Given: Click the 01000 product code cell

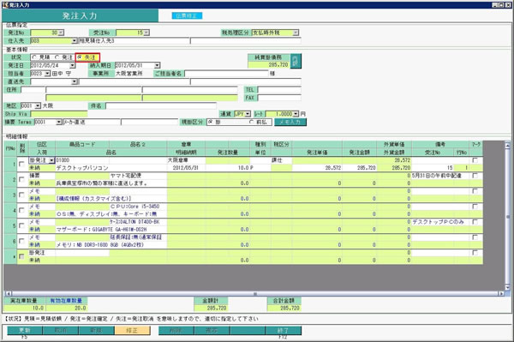Looking at the screenshot, I should coord(82,160).
